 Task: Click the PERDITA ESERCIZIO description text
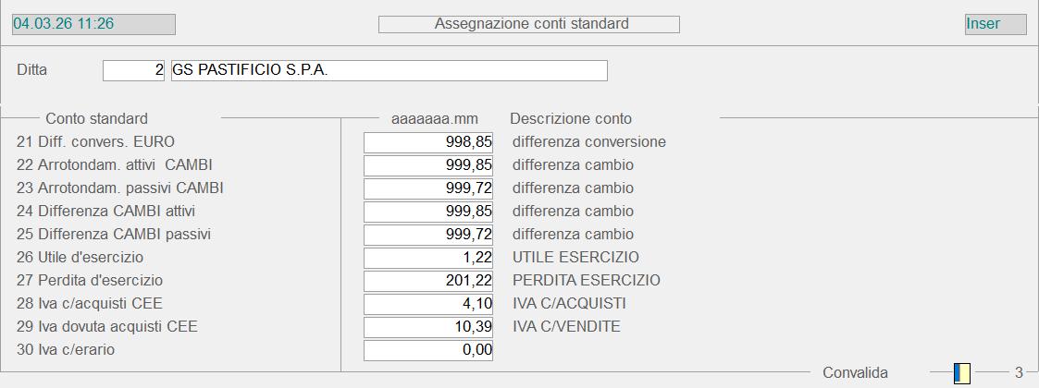tap(587, 280)
